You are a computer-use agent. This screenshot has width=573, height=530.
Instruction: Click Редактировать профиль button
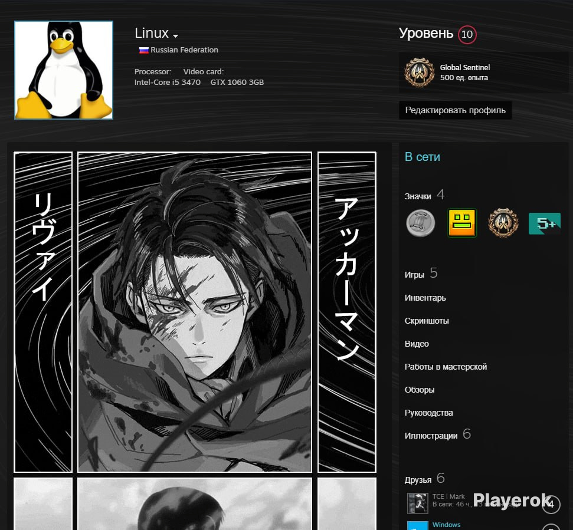click(456, 110)
